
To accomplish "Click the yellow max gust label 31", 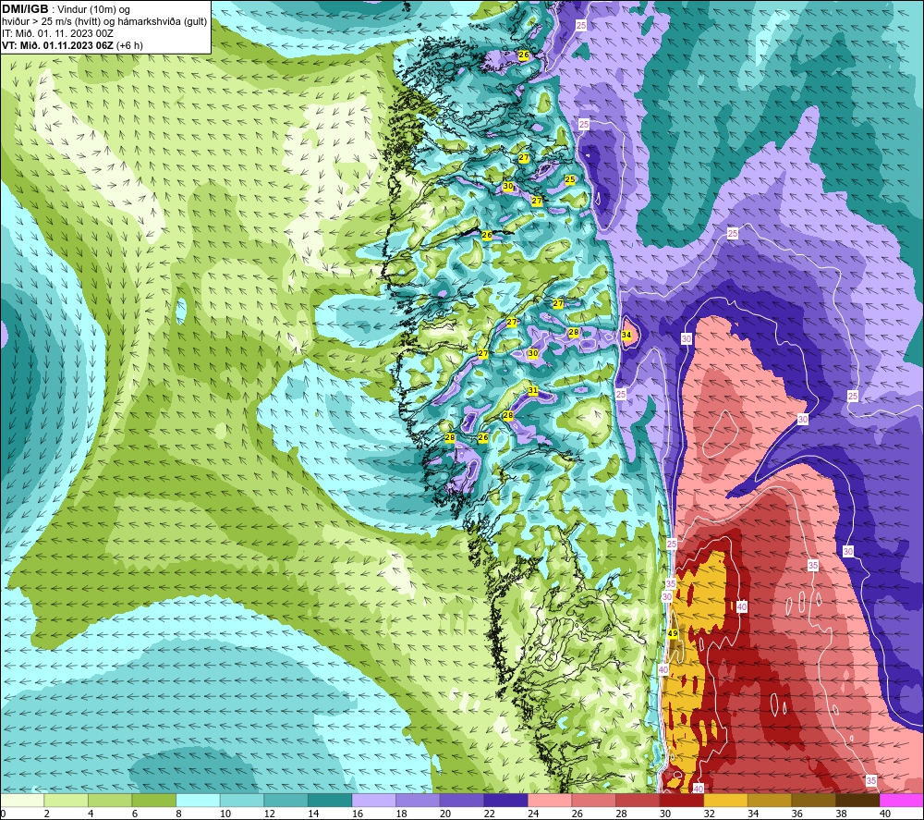I will [533, 390].
